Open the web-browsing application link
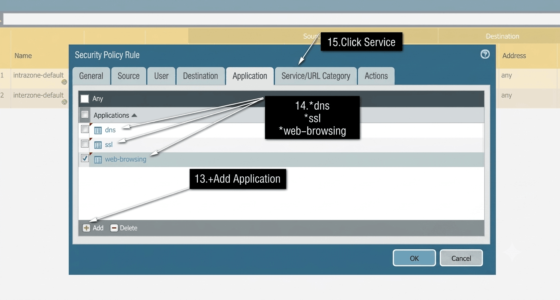The image size is (560, 300). 126,159
